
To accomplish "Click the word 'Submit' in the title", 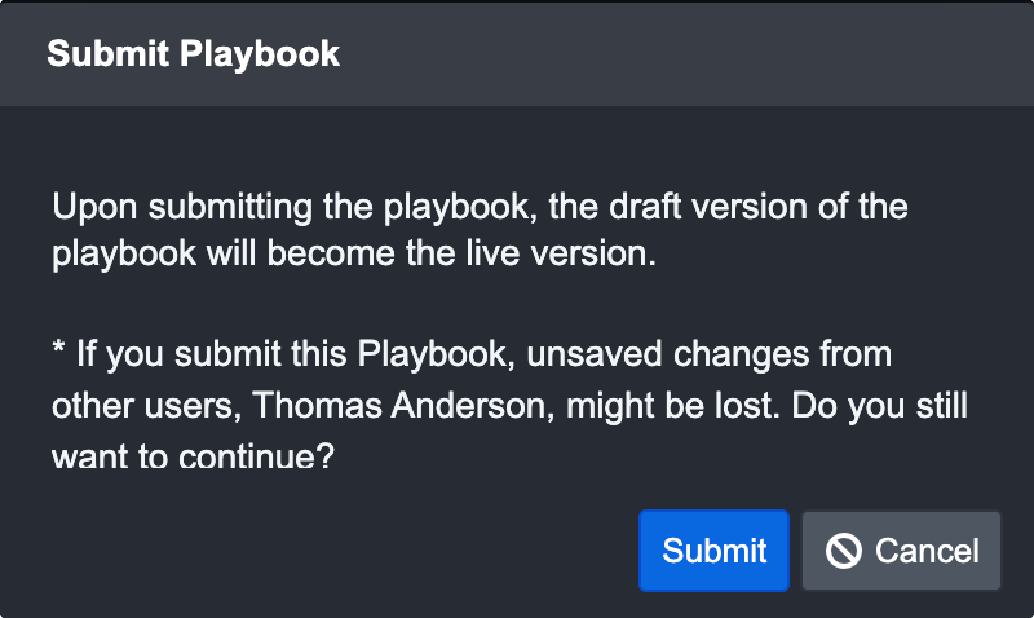I will point(107,53).
